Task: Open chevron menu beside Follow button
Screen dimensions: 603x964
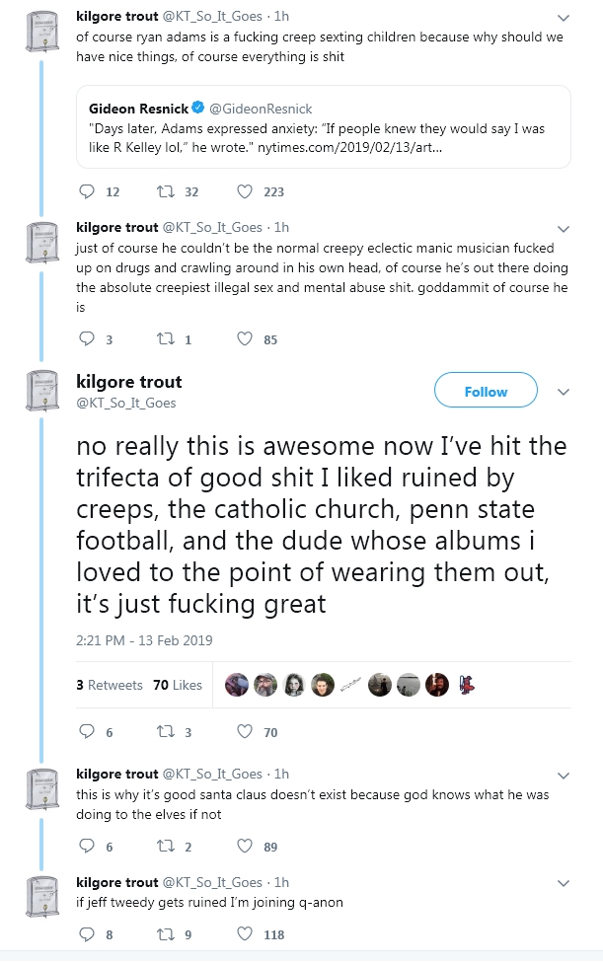Action: click(x=564, y=392)
